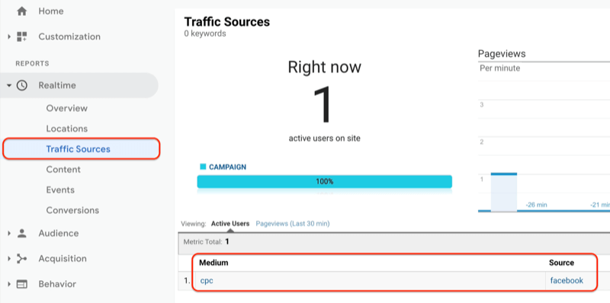
Task: Expand the Acquisition section arrow
Action: click(9, 259)
